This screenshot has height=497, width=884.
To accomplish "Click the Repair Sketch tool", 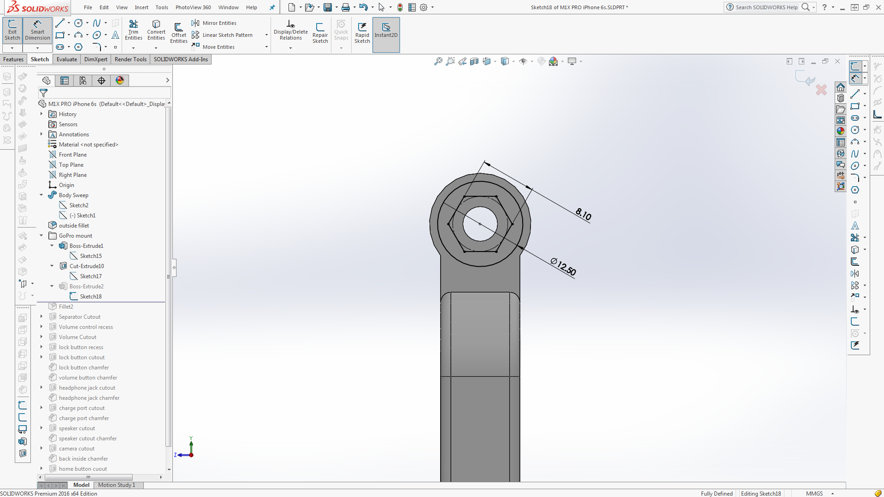I will tap(320, 33).
